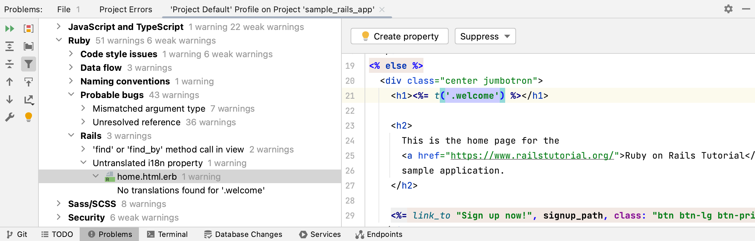
Task: Open the railstutorial.org link in code
Action: click(532, 156)
